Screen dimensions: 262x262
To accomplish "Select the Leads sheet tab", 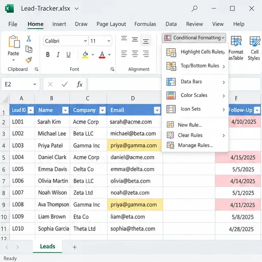I will pyautogui.click(x=47, y=247).
